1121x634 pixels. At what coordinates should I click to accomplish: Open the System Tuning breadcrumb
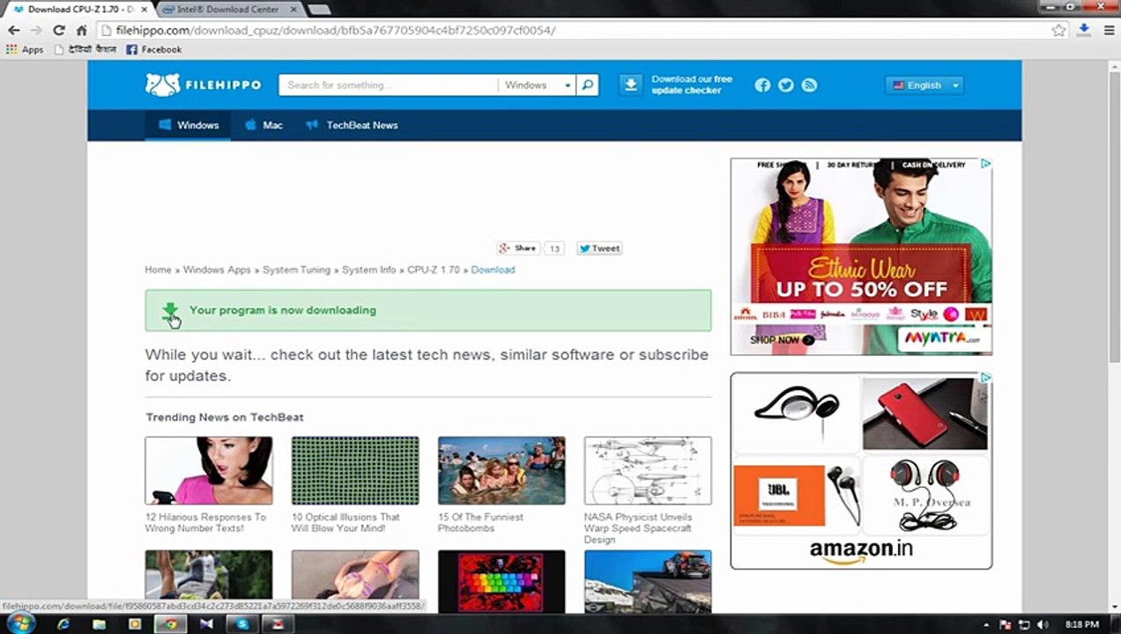click(x=296, y=269)
